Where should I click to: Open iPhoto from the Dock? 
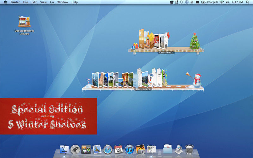[x=140, y=149]
